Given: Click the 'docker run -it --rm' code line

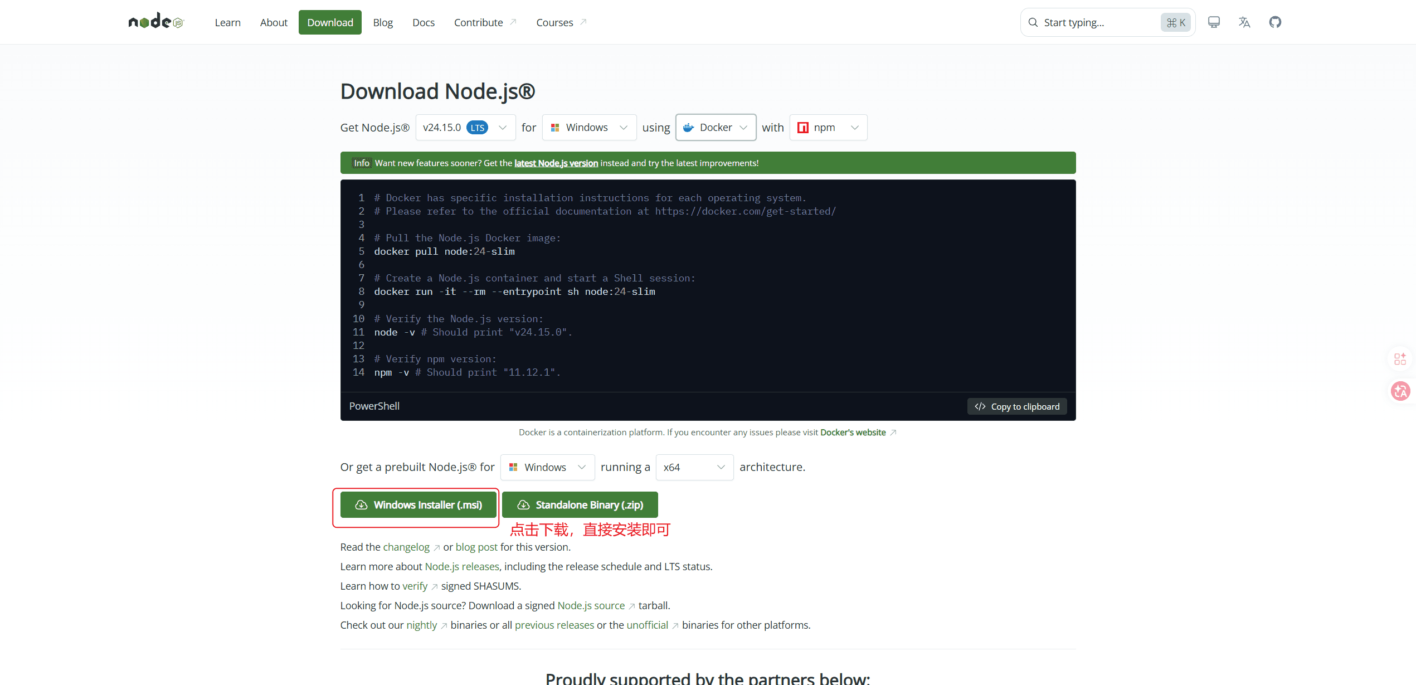Looking at the screenshot, I should coord(514,292).
